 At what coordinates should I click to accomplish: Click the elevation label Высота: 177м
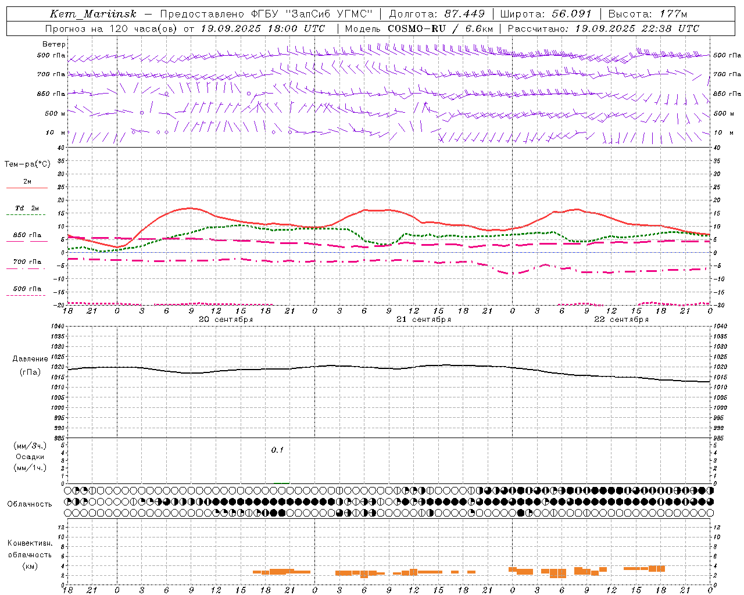point(648,14)
